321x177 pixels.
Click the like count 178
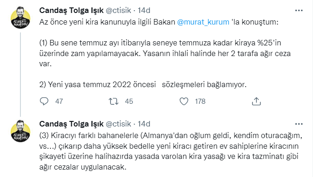pos(200,101)
